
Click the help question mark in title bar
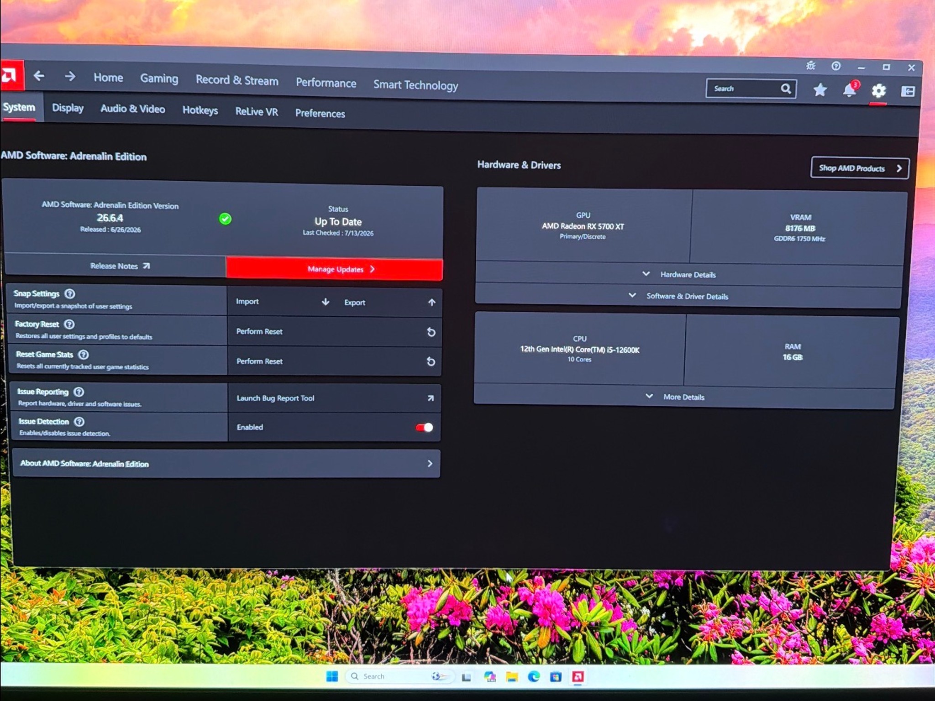coord(836,66)
